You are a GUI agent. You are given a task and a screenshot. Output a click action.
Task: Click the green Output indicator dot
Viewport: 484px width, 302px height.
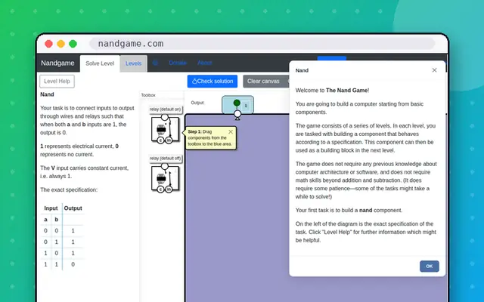click(237, 103)
